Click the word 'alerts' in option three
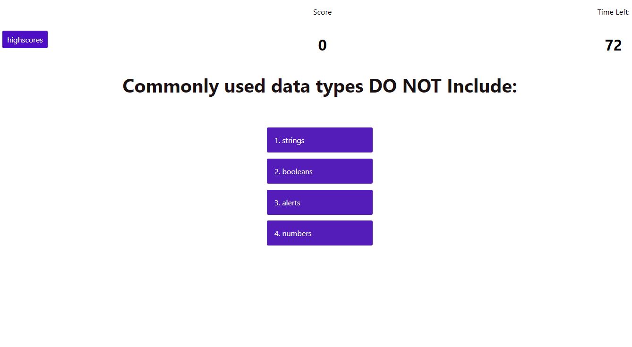The width and height of the screenshot is (632, 347). tap(291, 203)
